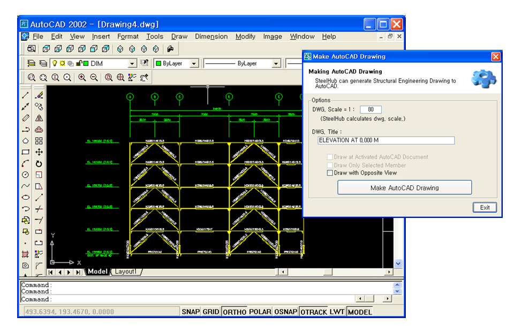Switch to Top view cube icon
The width and height of the screenshot is (522, 332).
click(x=46, y=49)
